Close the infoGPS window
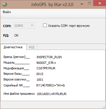 [100, 3]
